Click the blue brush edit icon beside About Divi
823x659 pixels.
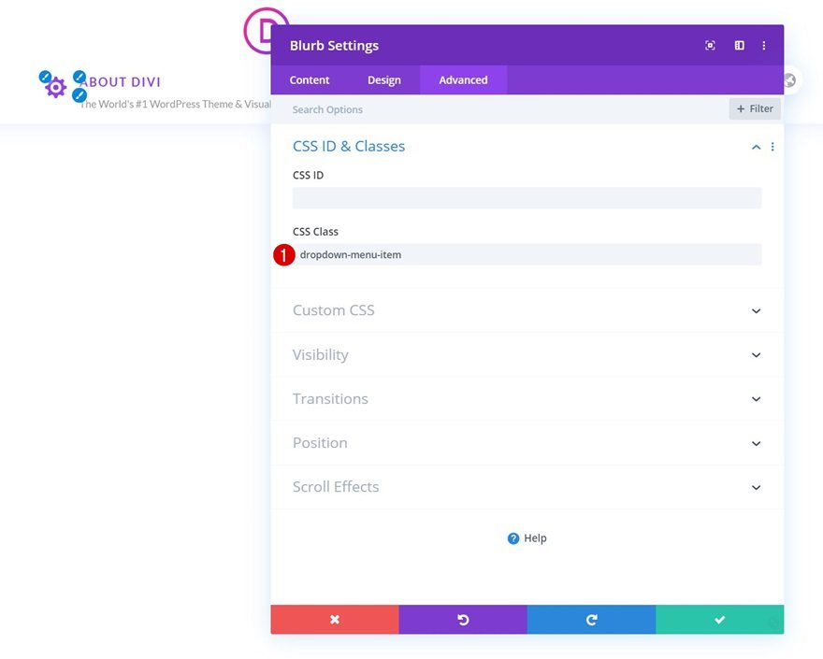point(79,76)
